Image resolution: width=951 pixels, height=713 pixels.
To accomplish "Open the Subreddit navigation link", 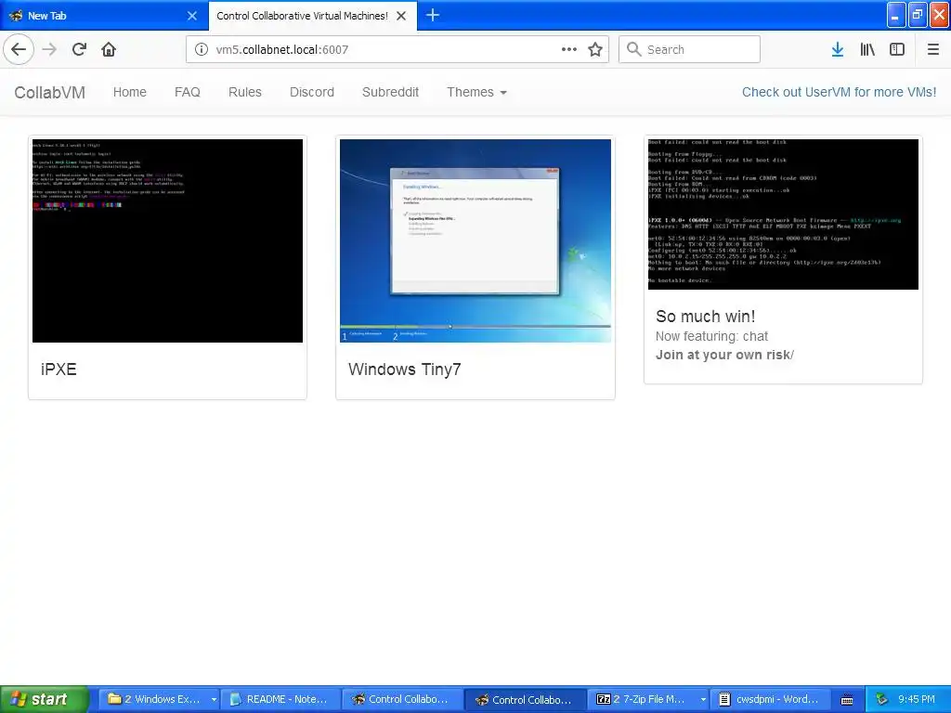I will 391,92.
